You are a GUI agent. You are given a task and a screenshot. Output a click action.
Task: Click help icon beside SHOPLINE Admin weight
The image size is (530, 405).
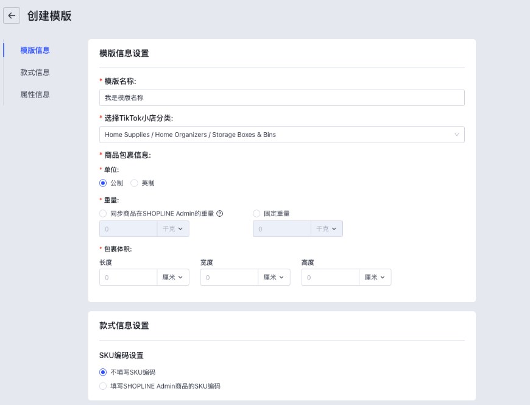coord(220,214)
